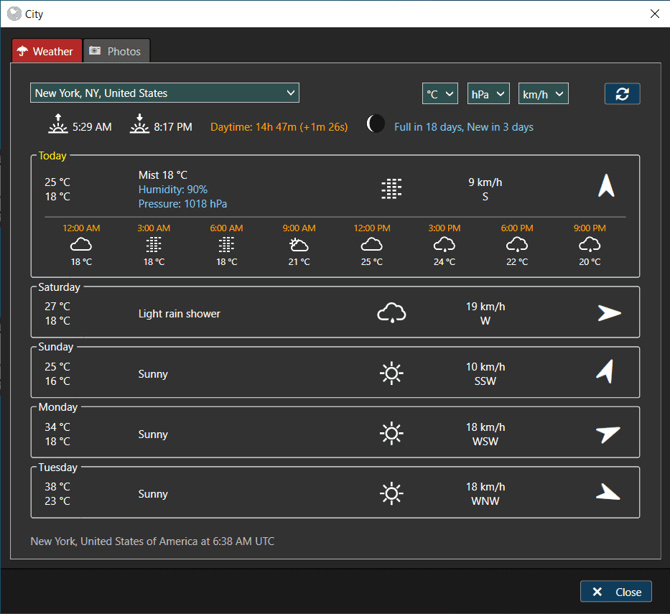Click the moon phase text 'Full in 18 days'
This screenshot has width=670, height=614.
point(429,127)
